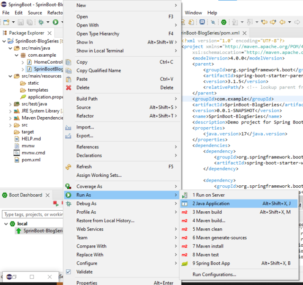This screenshot has width=303, height=285.
Task: Close the pom.xml editor tab
Action: click(x=244, y=33)
